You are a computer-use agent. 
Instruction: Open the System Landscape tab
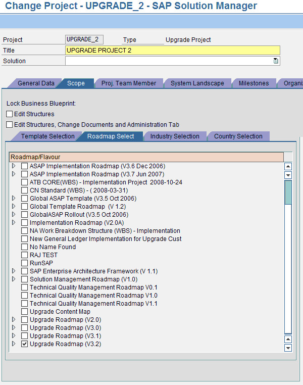click(x=197, y=83)
